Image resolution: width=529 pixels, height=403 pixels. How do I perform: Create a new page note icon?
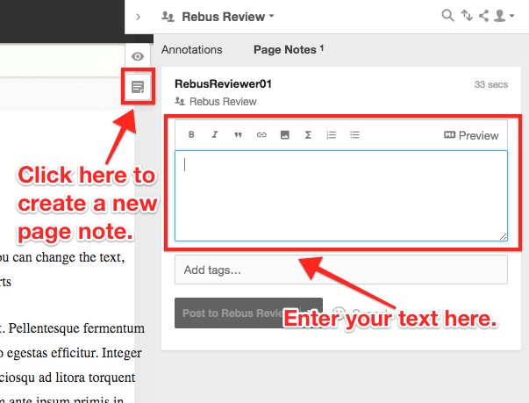pyautogui.click(x=138, y=87)
